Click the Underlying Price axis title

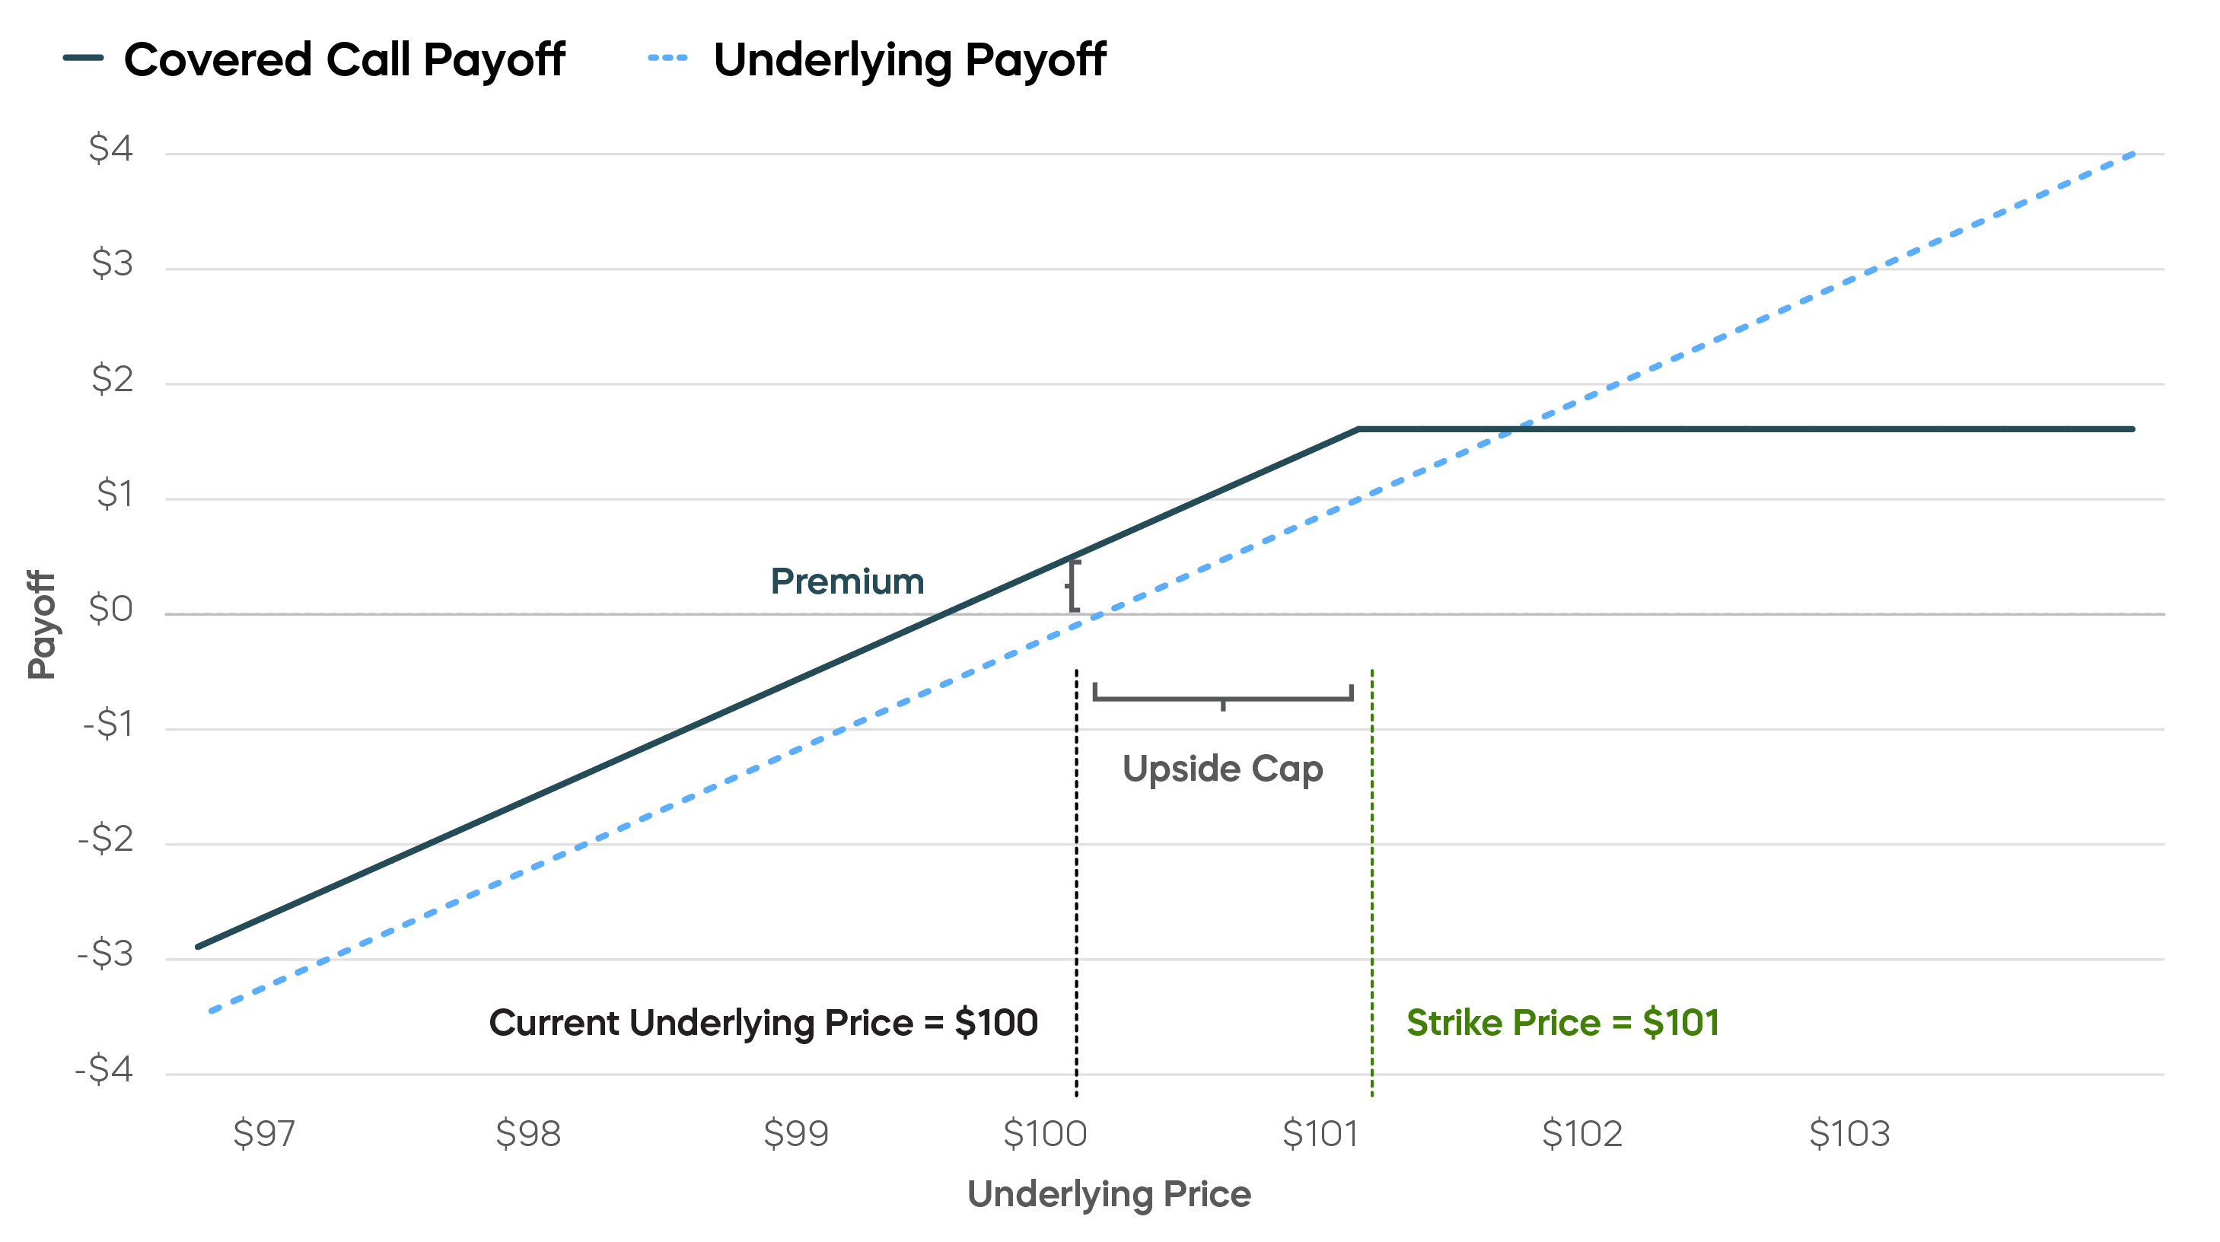pyautogui.click(x=1109, y=1196)
